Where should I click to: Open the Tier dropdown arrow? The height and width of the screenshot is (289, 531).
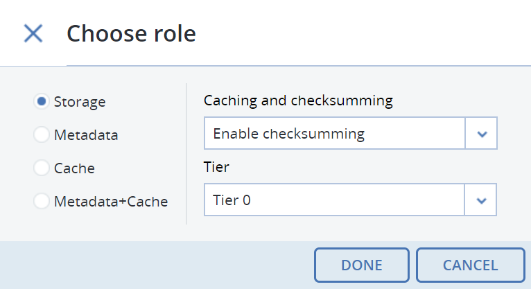coord(482,200)
